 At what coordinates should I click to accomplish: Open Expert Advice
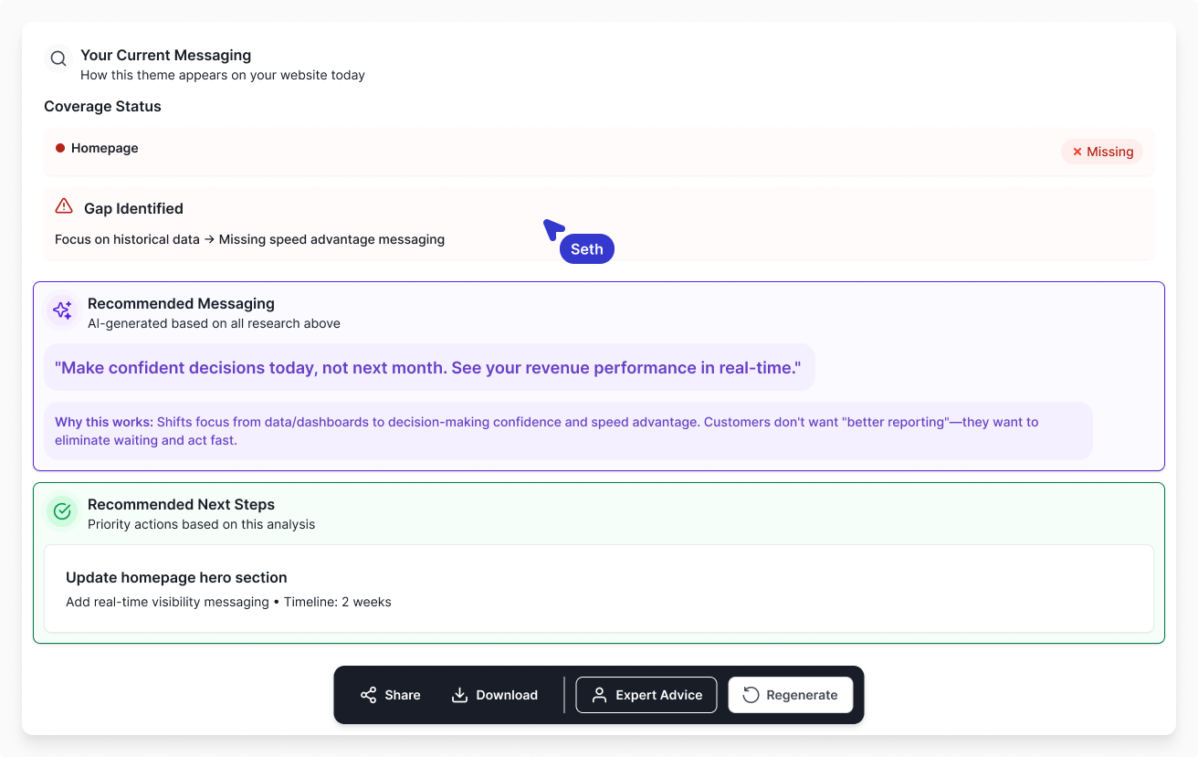pyautogui.click(x=646, y=695)
